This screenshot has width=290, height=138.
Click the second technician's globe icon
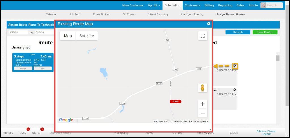[235, 90]
